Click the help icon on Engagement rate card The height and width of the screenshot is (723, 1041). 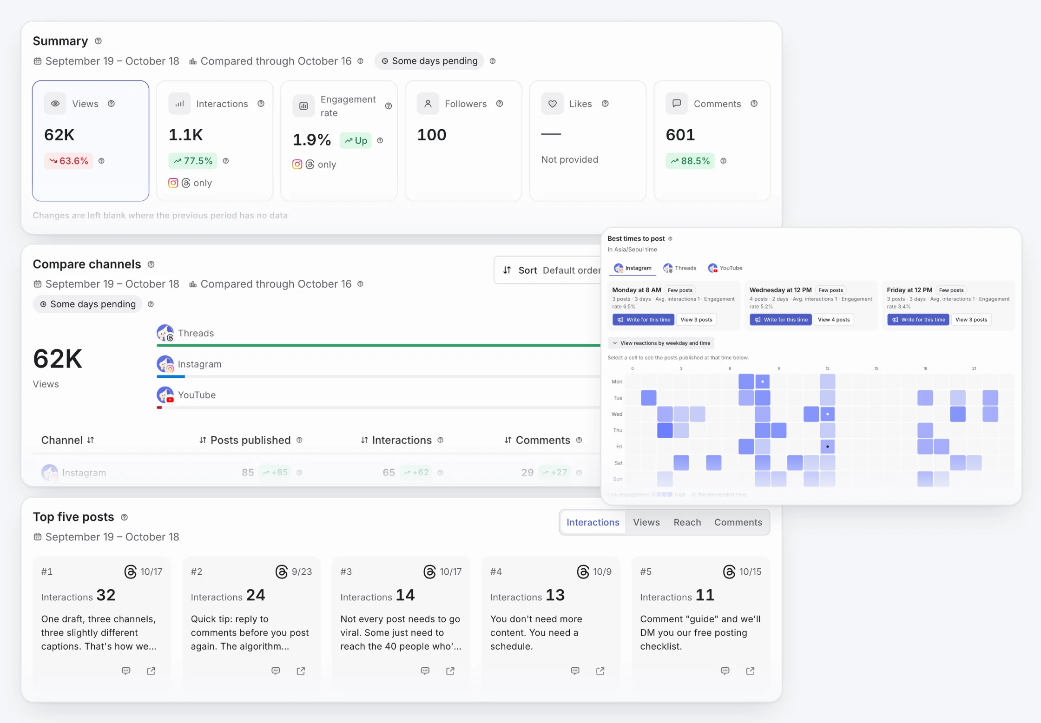(x=389, y=106)
